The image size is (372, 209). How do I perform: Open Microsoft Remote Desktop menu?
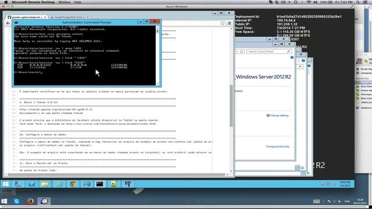coord(33,2)
